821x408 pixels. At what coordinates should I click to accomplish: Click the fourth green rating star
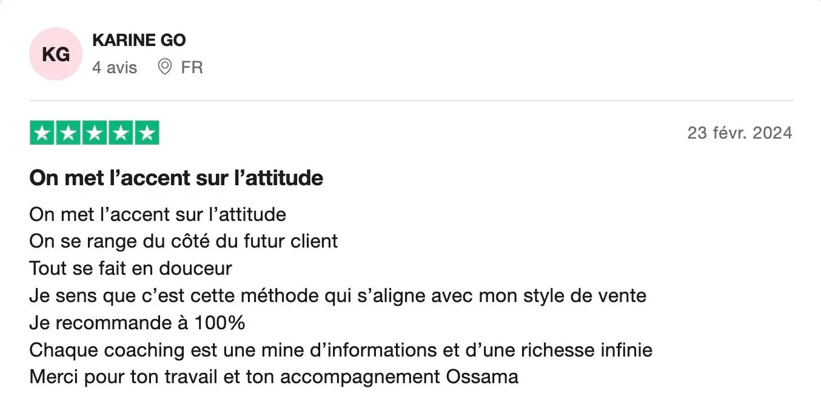pyautogui.click(x=120, y=133)
